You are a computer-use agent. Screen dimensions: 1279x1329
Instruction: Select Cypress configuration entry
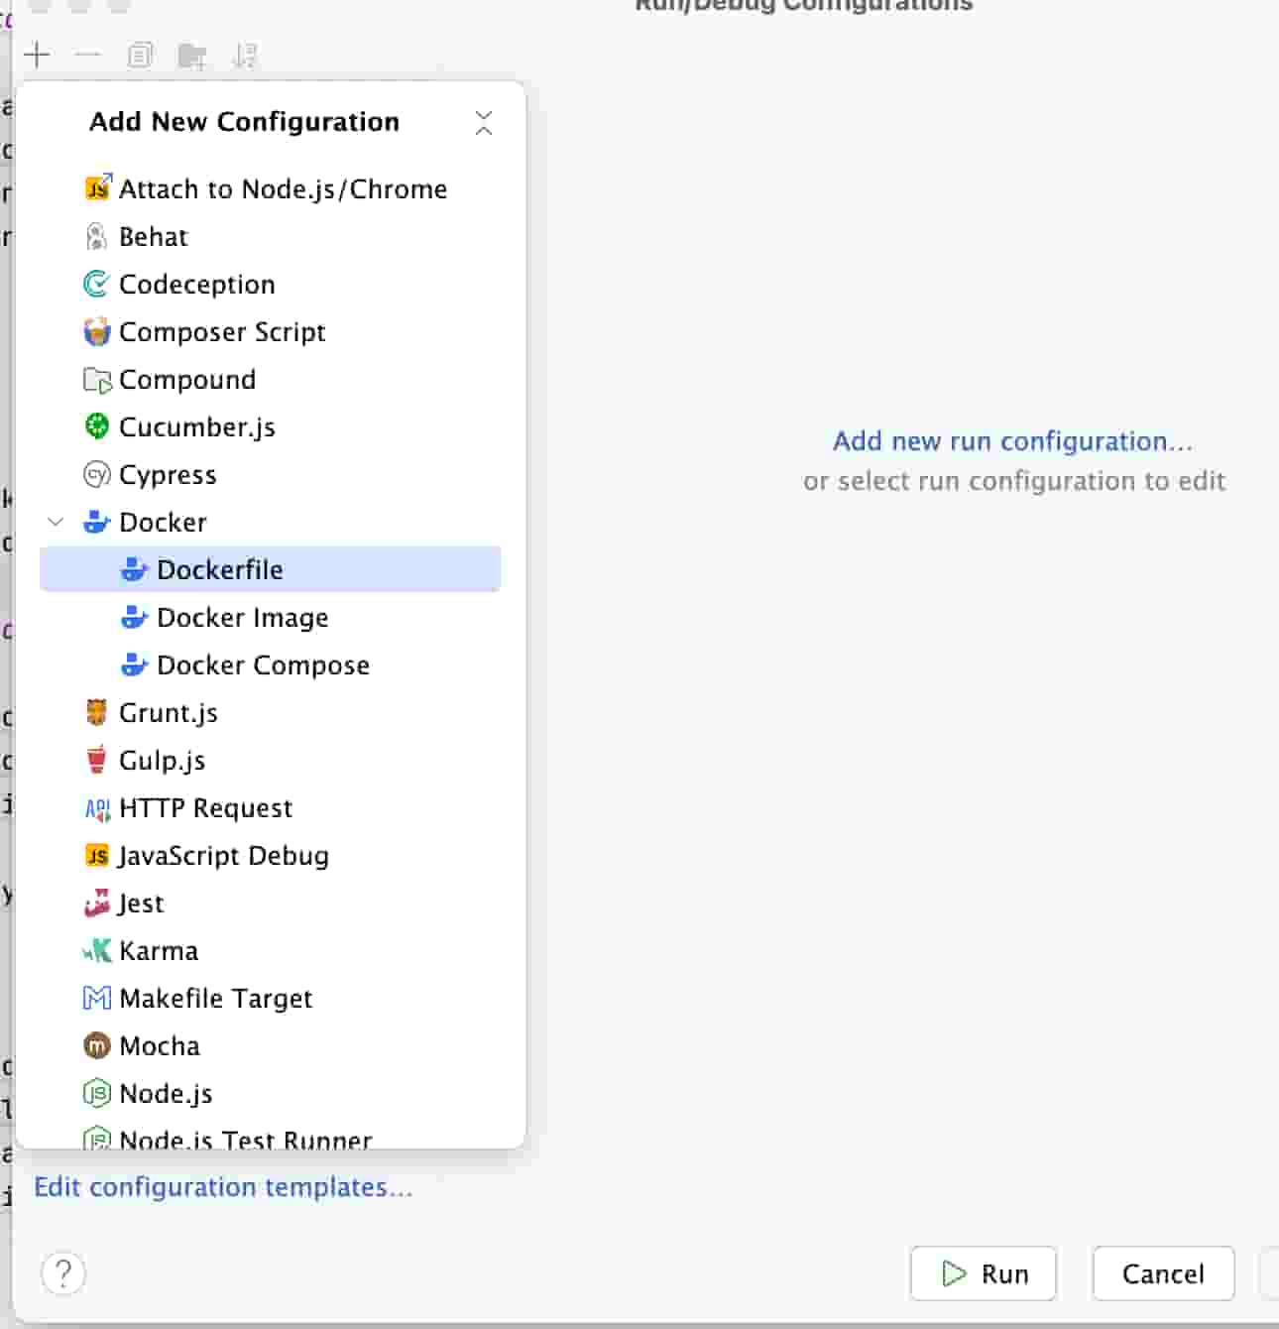pos(270,474)
